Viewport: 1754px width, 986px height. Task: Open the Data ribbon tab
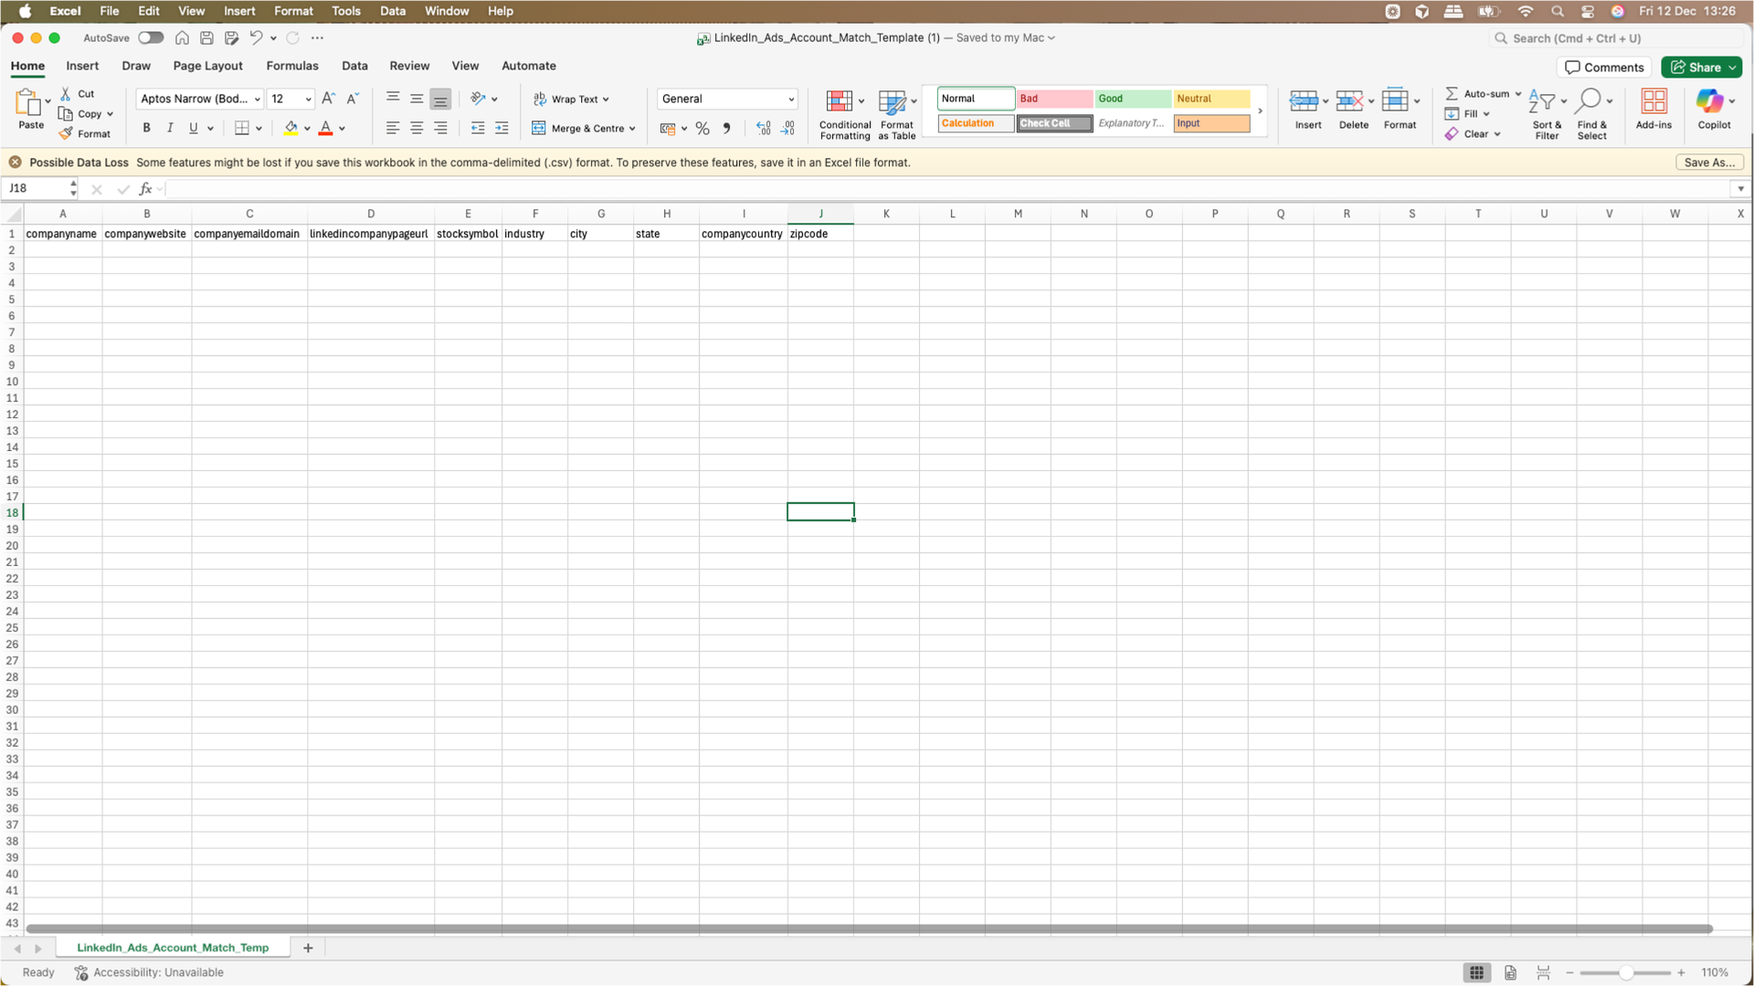point(354,66)
